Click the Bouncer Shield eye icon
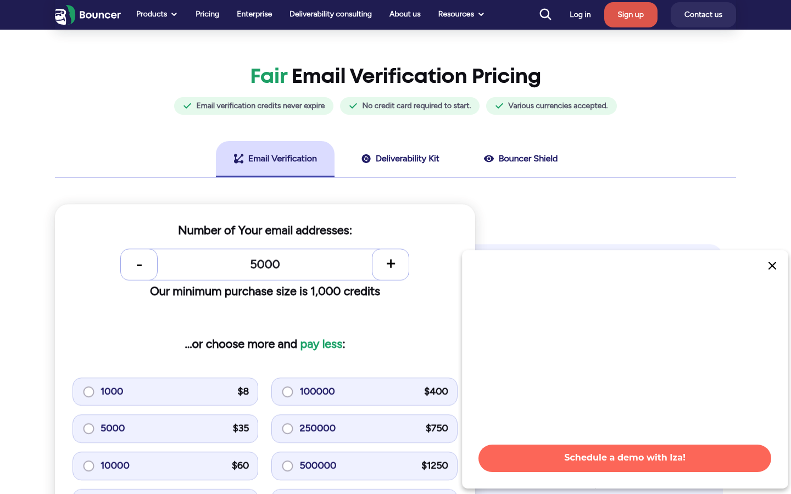Viewport: 791px width, 494px height. point(489,159)
